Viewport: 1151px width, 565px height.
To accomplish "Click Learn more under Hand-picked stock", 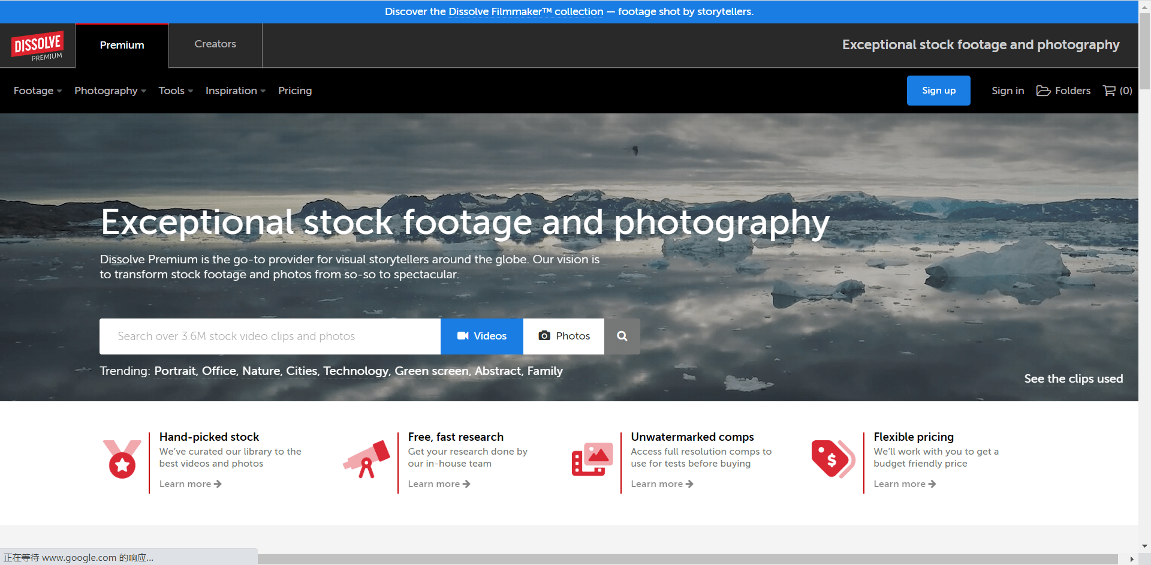I will (x=190, y=484).
